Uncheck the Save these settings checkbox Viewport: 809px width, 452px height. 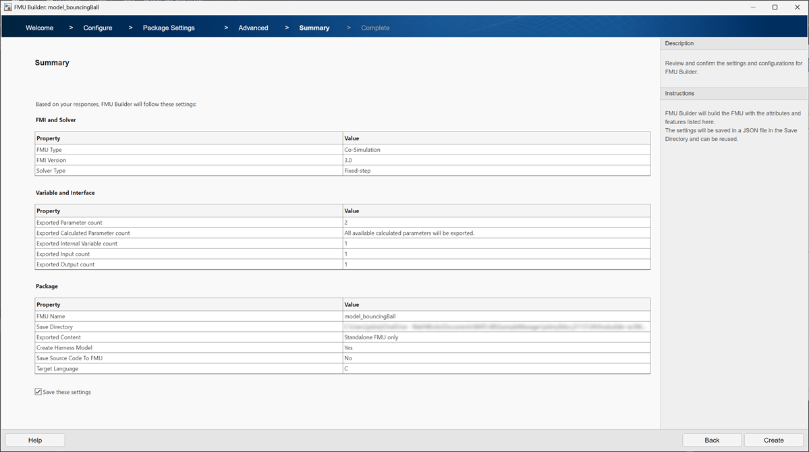click(x=38, y=392)
